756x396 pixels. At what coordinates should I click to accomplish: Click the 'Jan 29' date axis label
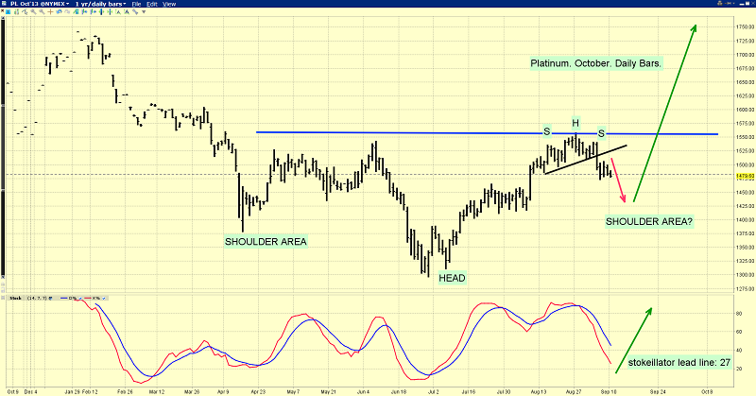pyautogui.click(x=73, y=391)
